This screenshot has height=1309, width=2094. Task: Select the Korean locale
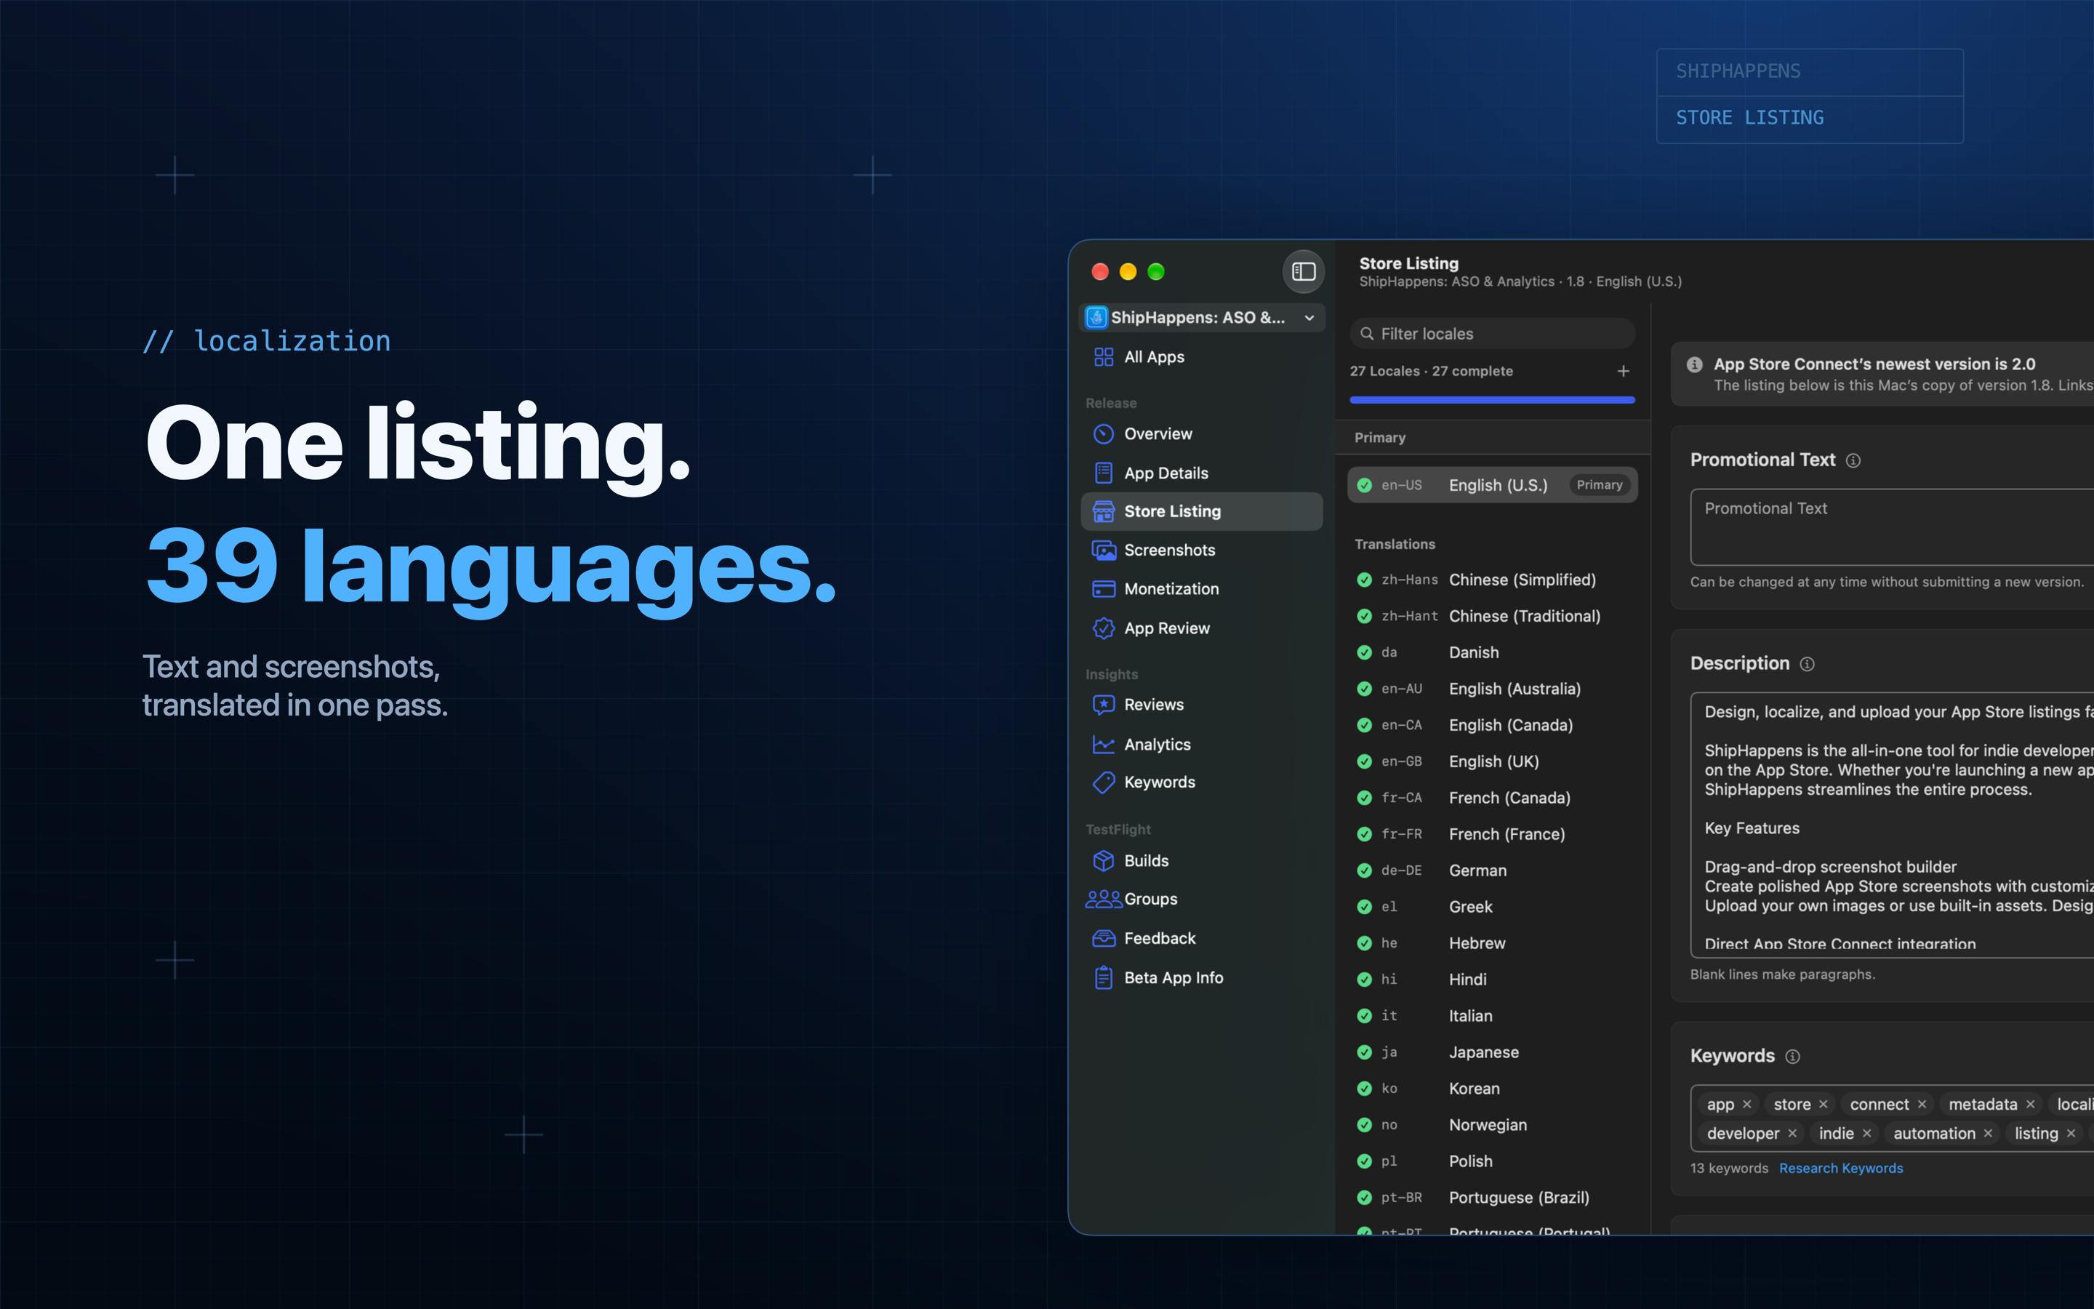[1493, 1089]
